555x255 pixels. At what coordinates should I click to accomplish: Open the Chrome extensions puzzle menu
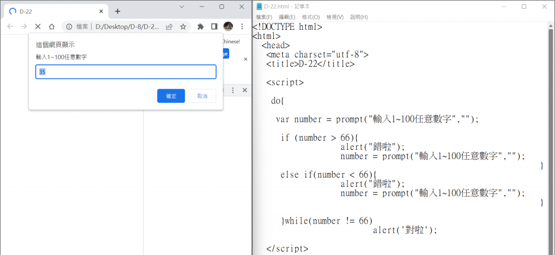pos(201,27)
